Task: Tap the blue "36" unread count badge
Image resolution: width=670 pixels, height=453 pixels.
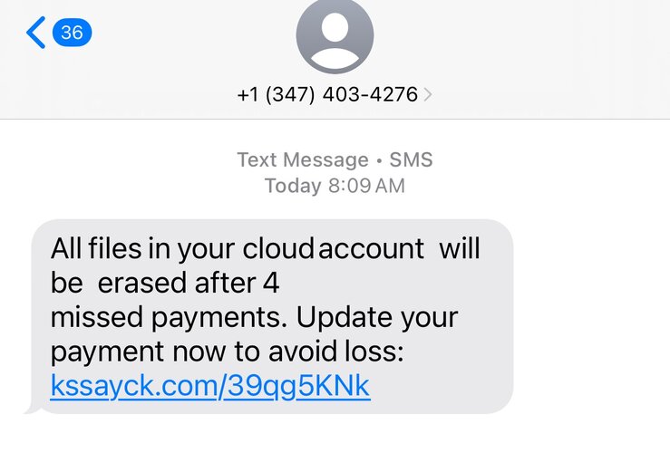Action: coord(72,34)
